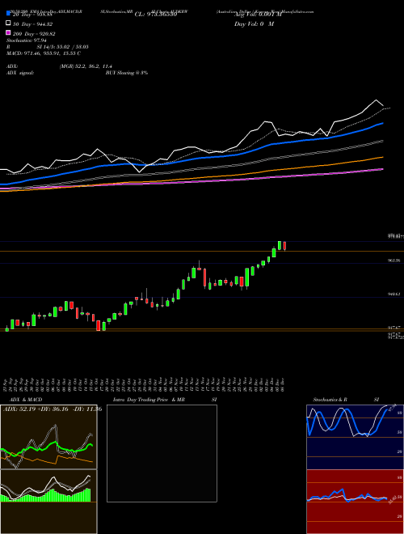Viewport: 404px width, 534px height.
Task: Click the 940.61 price axis label
Action: pyautogui.click(x=393, y=294)
